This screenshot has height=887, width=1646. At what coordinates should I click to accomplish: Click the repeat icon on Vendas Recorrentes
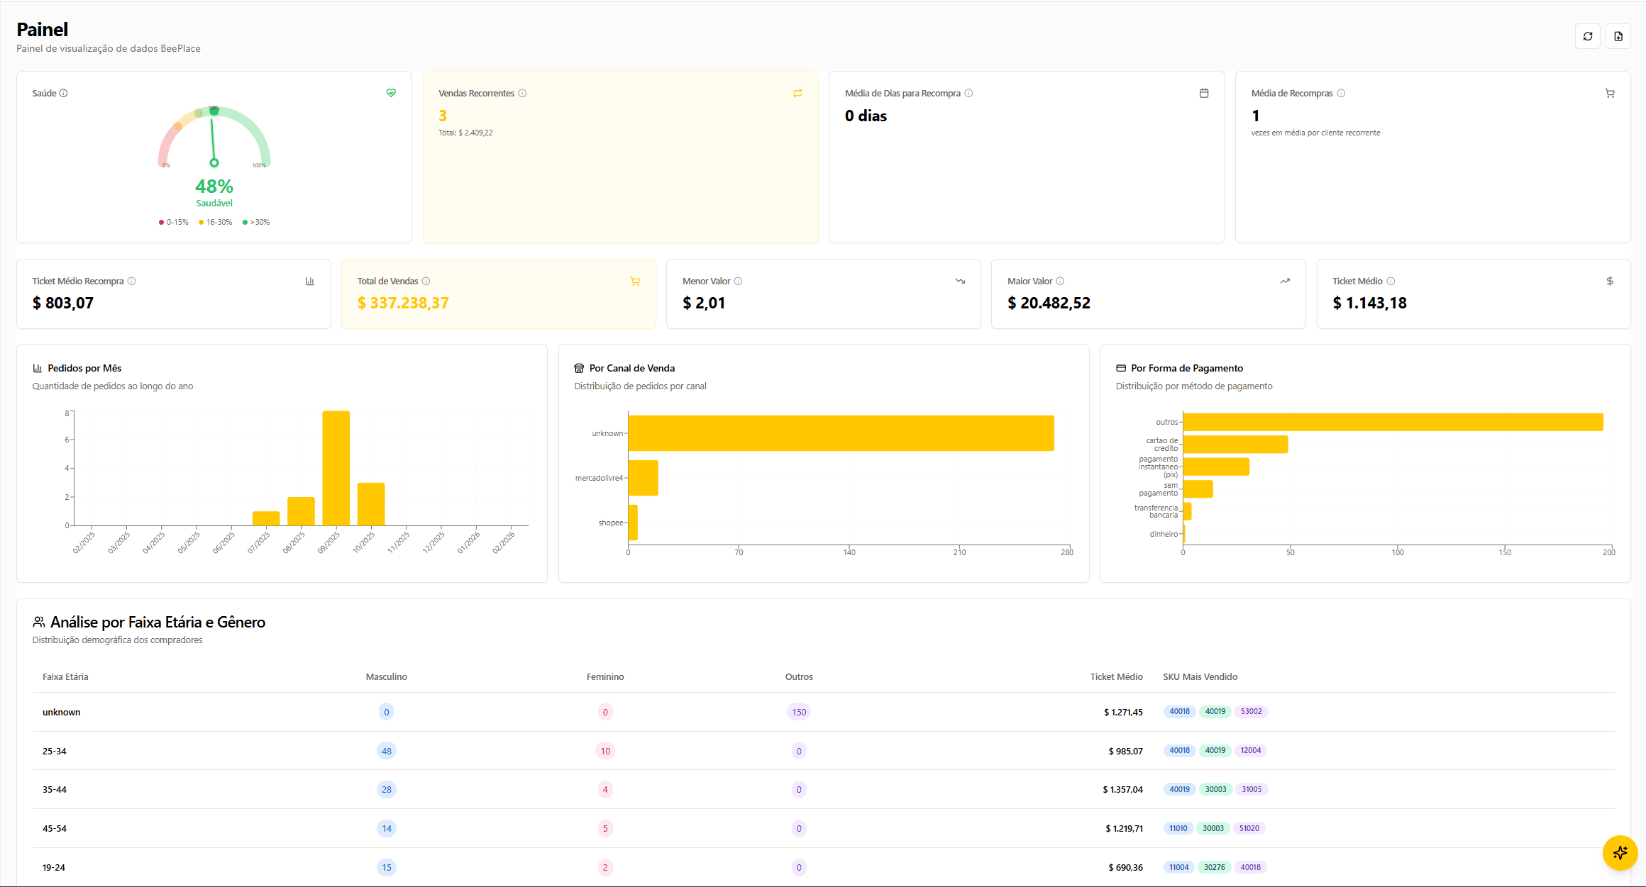(797, 93)
